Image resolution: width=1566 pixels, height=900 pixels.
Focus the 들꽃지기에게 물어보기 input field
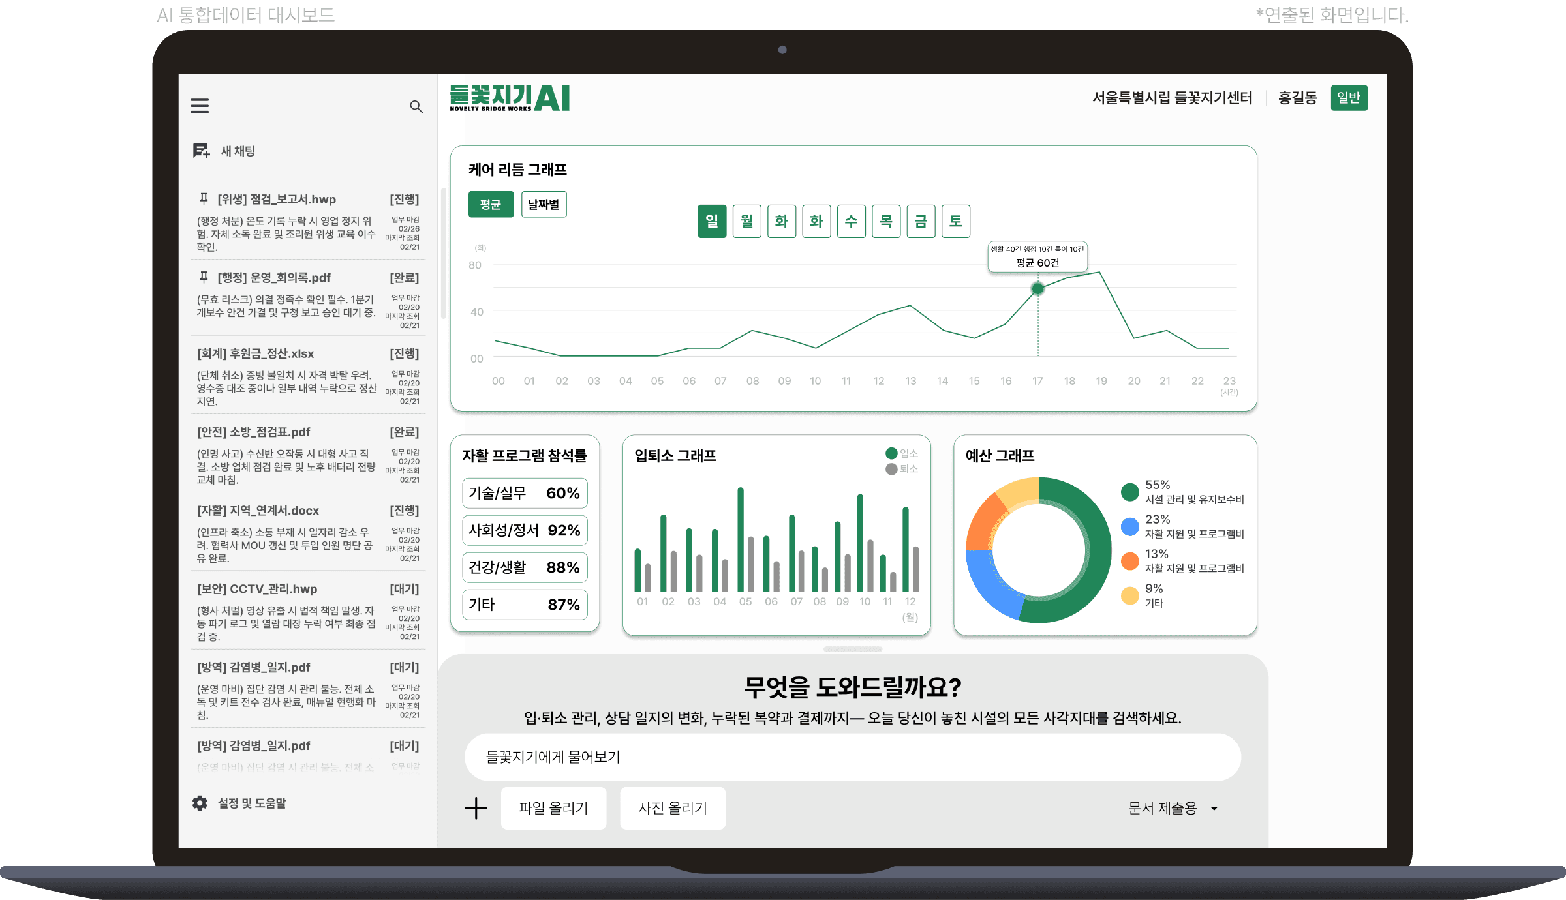click(852, 757)
